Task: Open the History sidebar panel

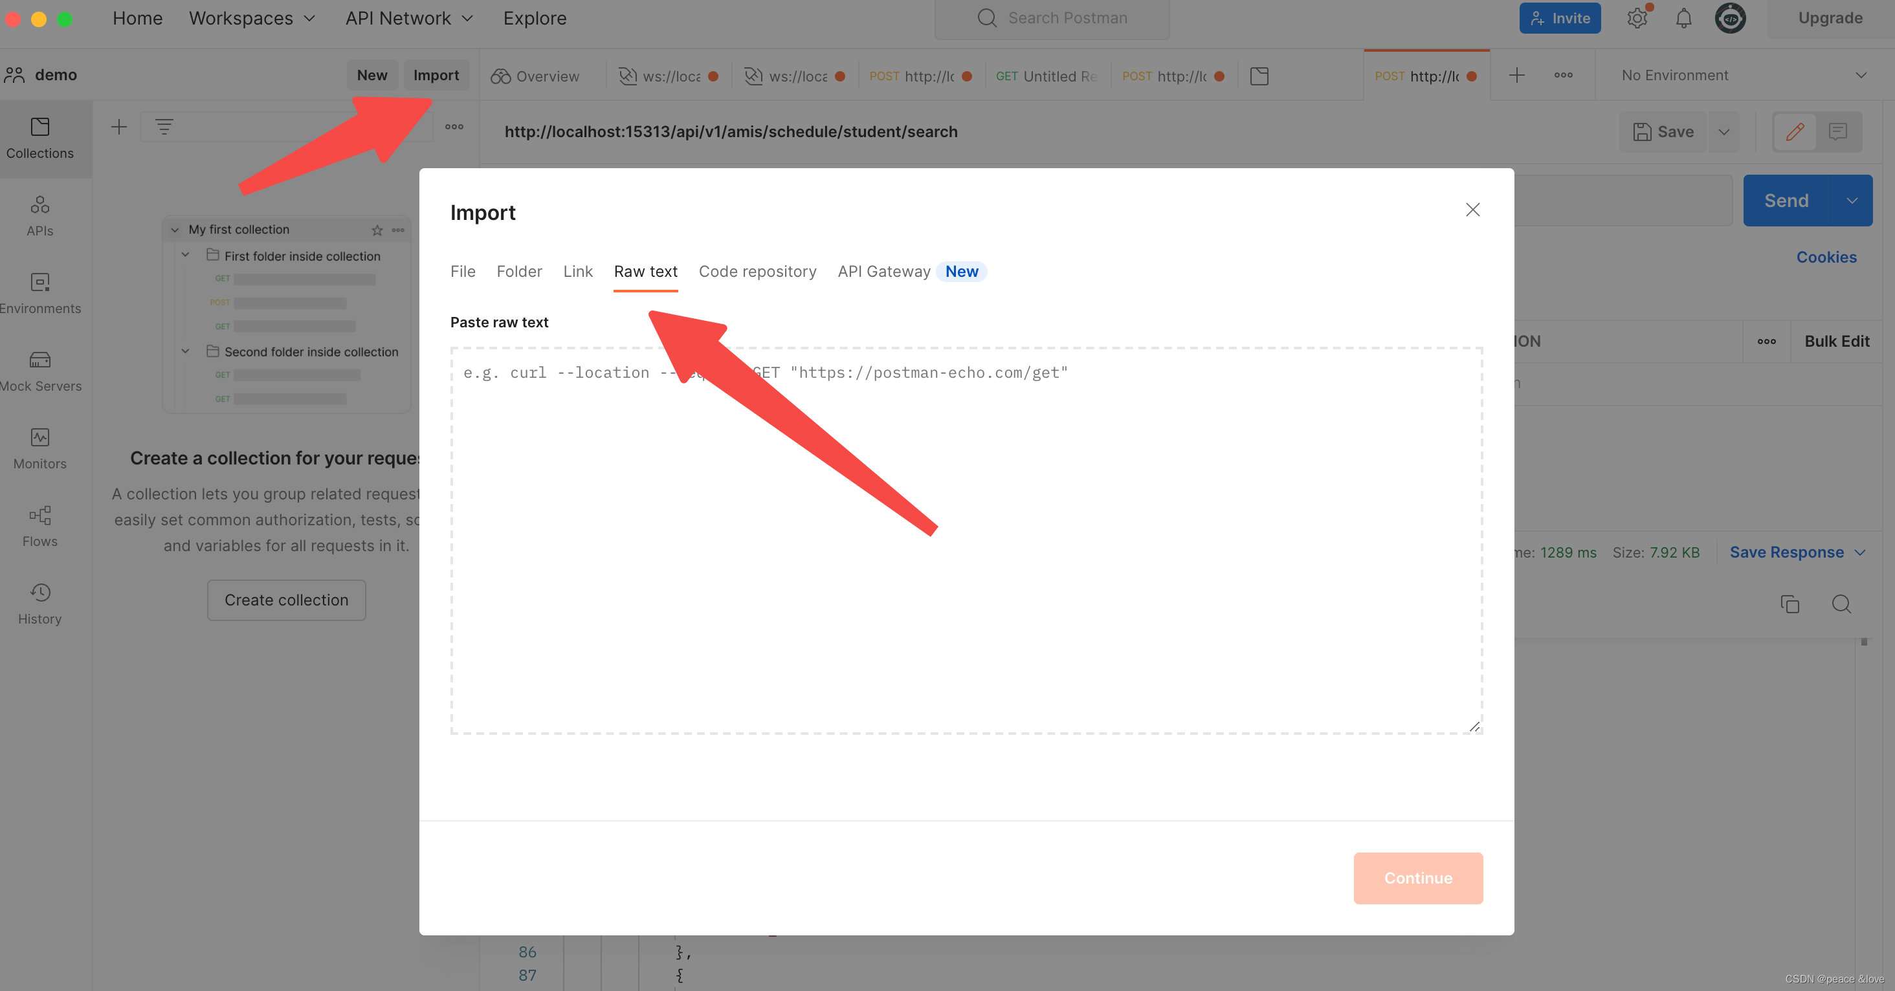Action: (x=39, y=604)
